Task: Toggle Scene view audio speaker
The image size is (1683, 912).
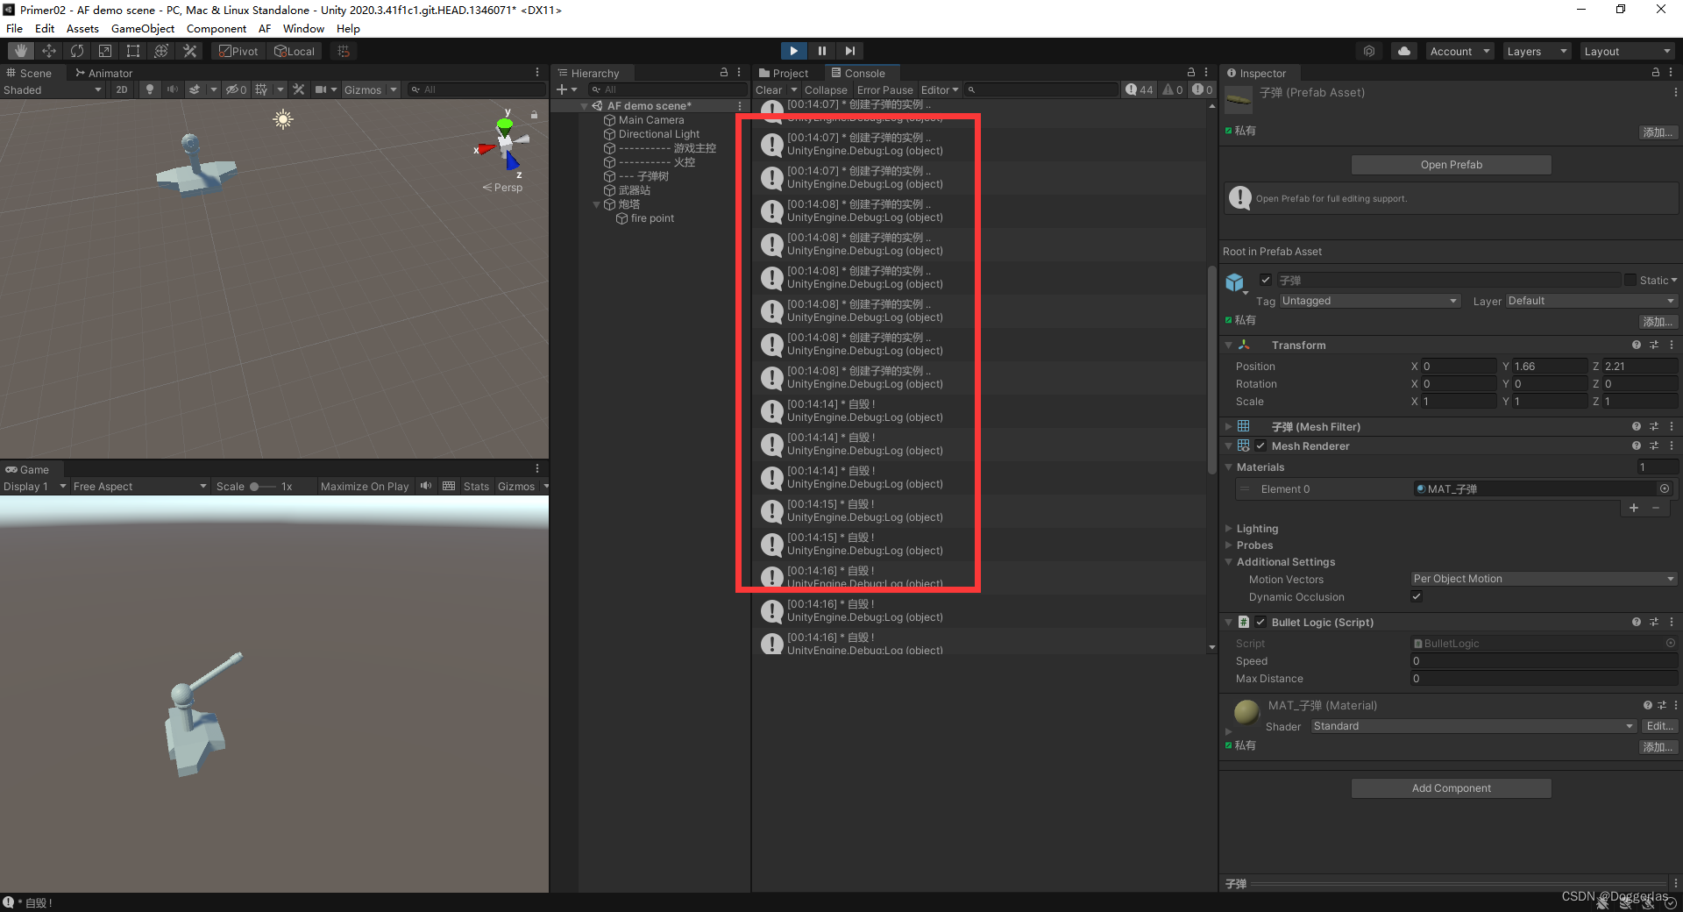Action: (173, 89)
